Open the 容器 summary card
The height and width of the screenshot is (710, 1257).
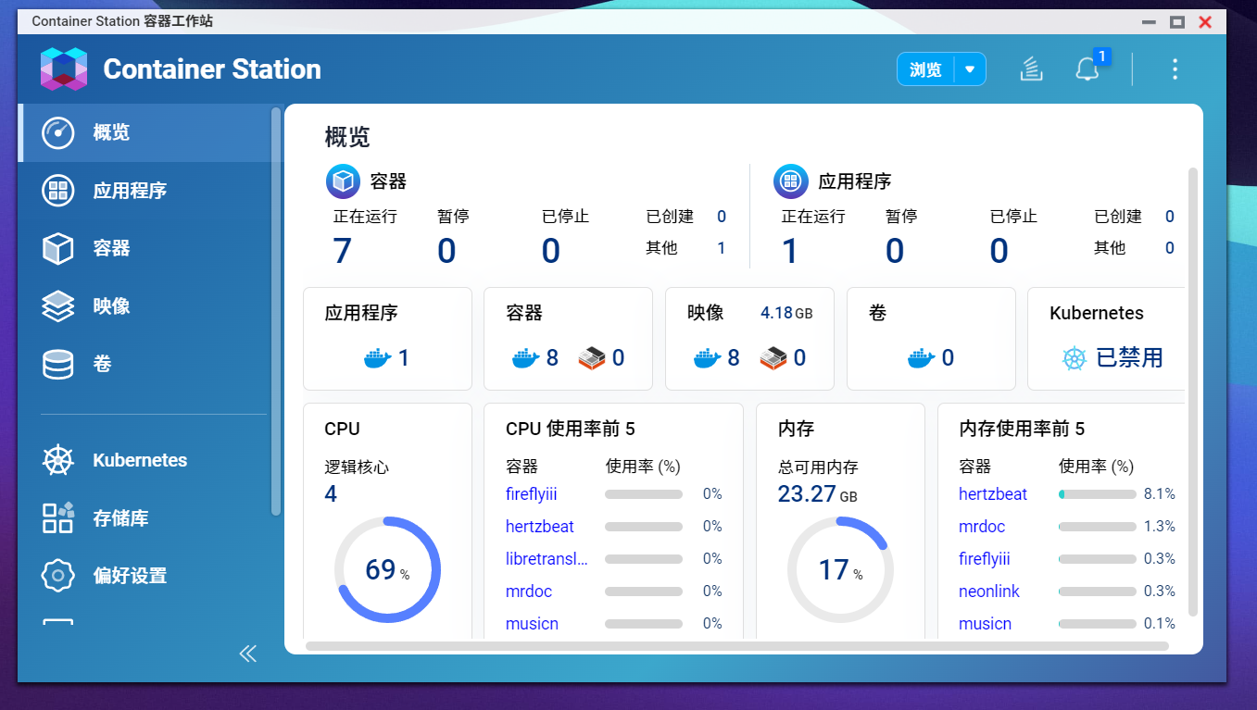click(569, 339)
